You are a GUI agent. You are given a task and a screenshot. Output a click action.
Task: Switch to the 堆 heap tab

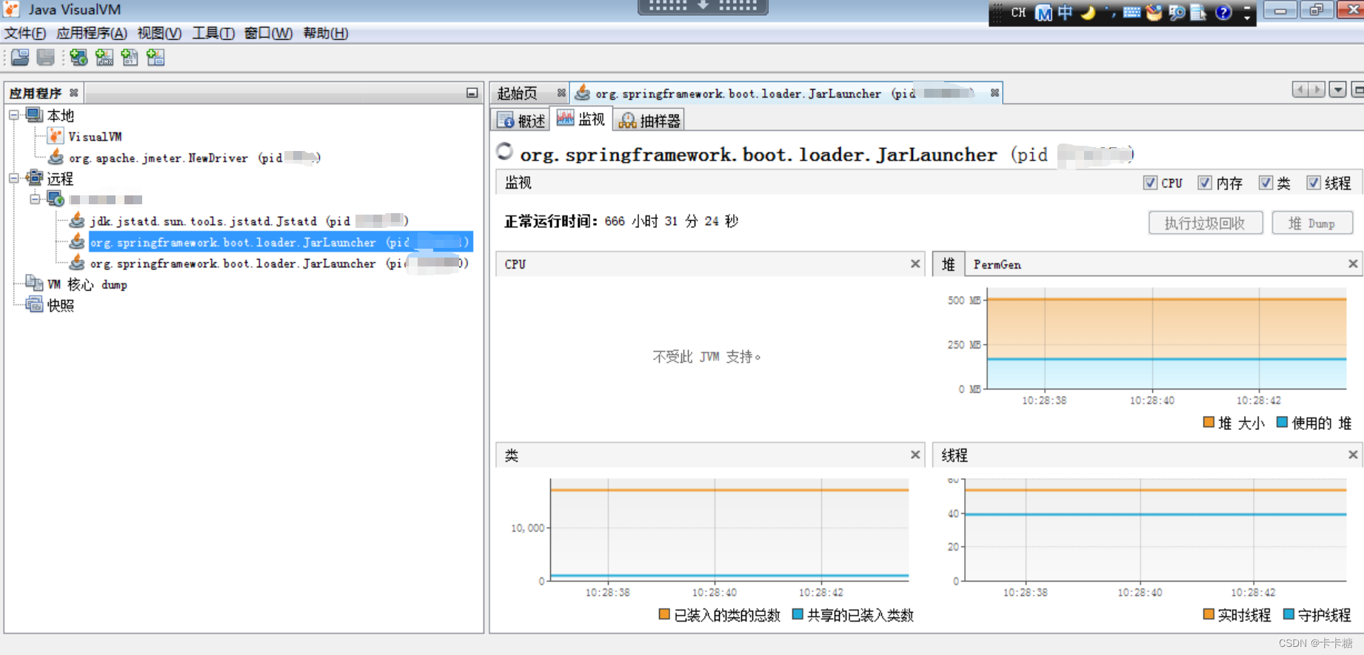(x=949, y=264)
